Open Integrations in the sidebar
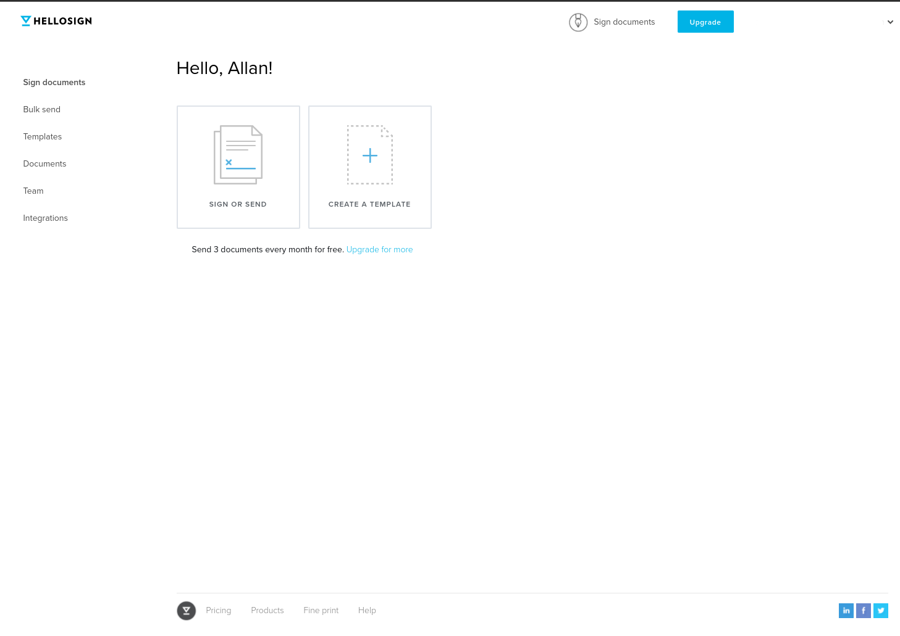Screen dimensions: 900x636 [x=46, y=218]
